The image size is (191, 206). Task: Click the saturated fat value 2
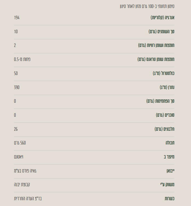(x=15, y=45)
